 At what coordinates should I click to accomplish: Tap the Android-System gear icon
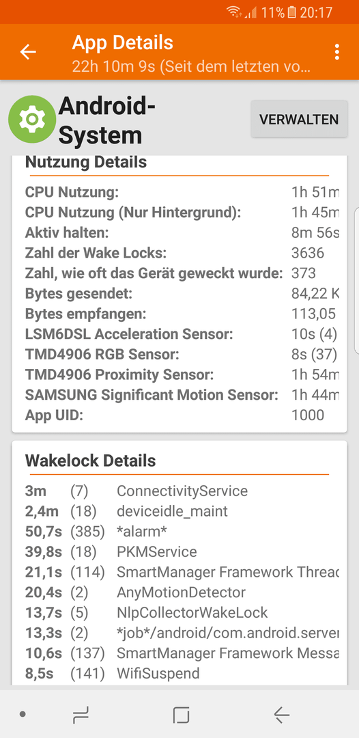click(32, 119)
